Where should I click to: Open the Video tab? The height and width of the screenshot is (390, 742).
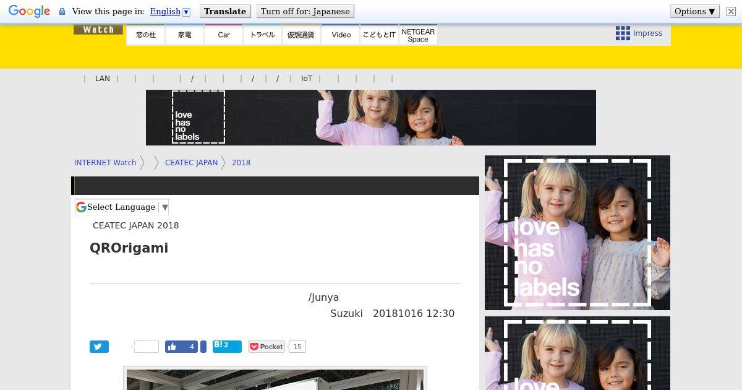click(341, 35)
